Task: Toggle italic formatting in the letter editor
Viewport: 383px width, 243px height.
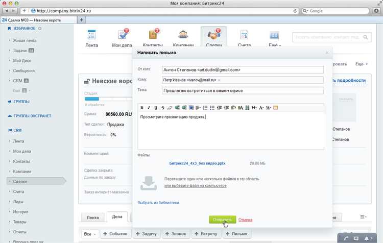Action: click(149, 108)
